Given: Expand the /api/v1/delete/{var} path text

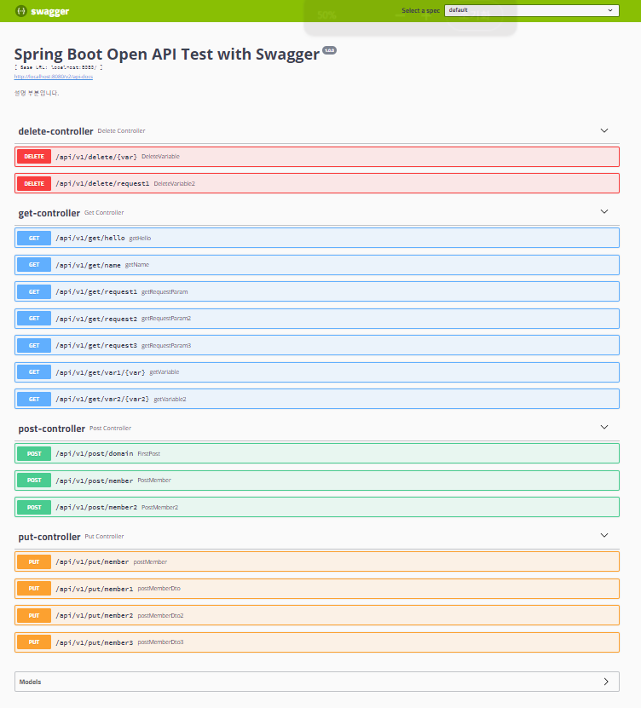Looking at the screenshot, I should point(96,157).
